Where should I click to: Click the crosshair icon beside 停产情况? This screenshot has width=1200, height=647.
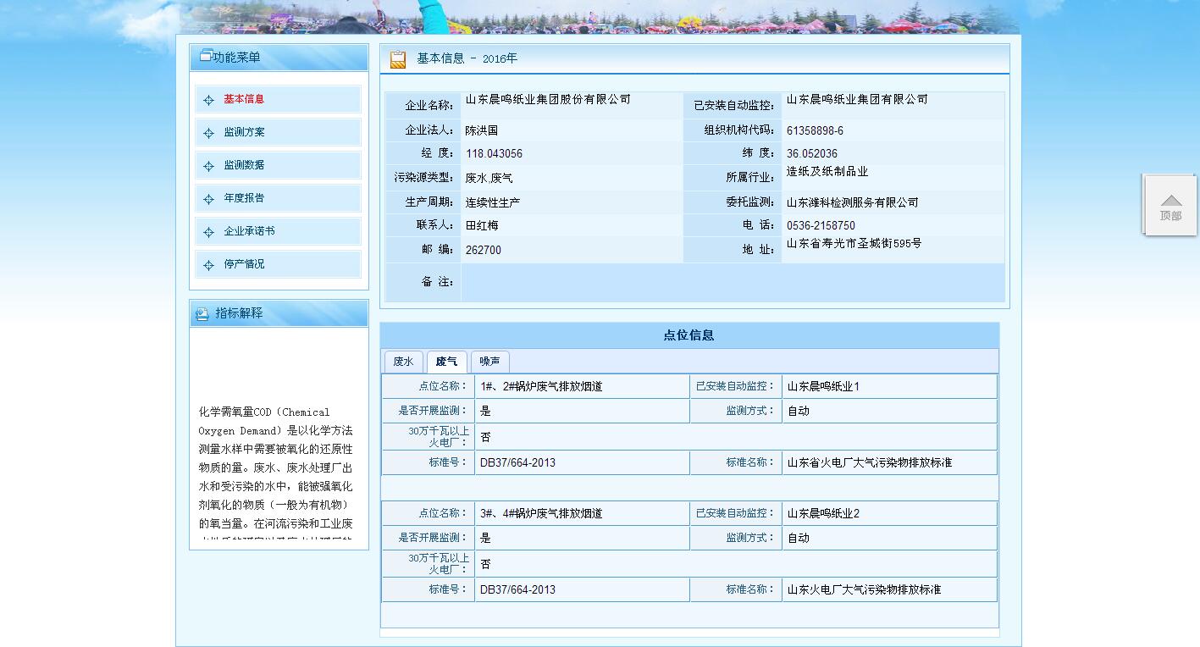208,264
